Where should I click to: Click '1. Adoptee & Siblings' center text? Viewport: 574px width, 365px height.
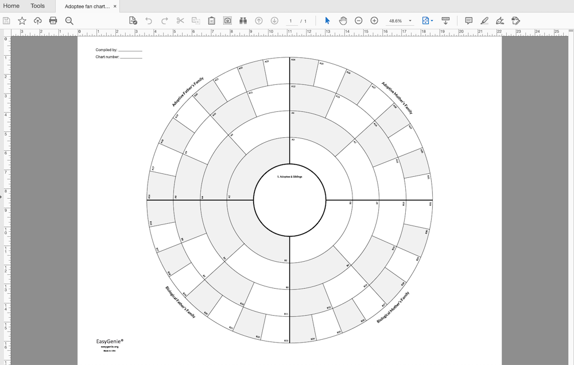289,176
